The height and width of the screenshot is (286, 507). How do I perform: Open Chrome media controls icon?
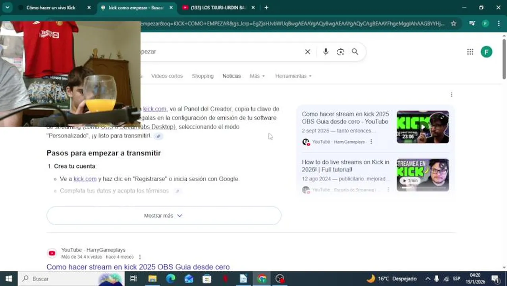[x=472, y=23]
